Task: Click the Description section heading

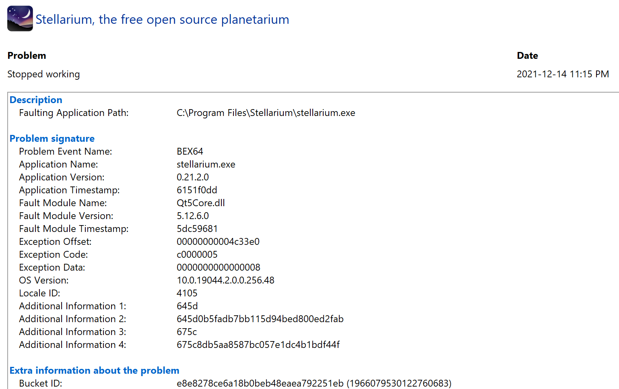Action: point(36,100)
